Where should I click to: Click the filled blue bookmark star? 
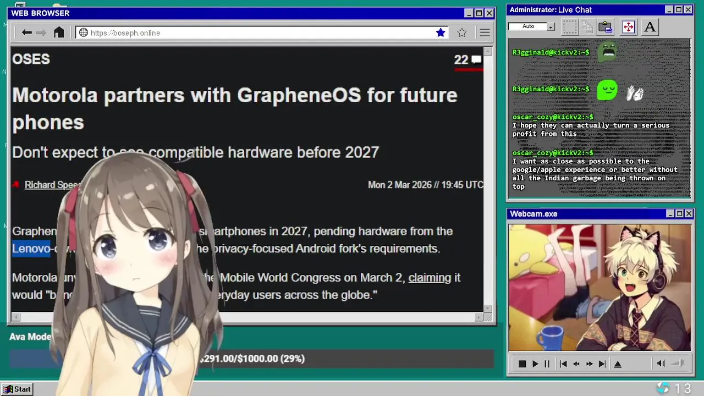point(441,32)
